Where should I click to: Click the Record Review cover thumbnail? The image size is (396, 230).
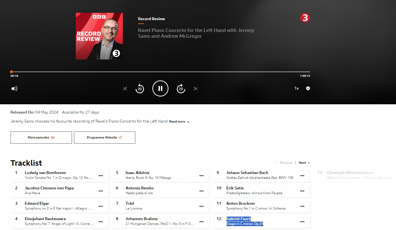click(99, 36)
